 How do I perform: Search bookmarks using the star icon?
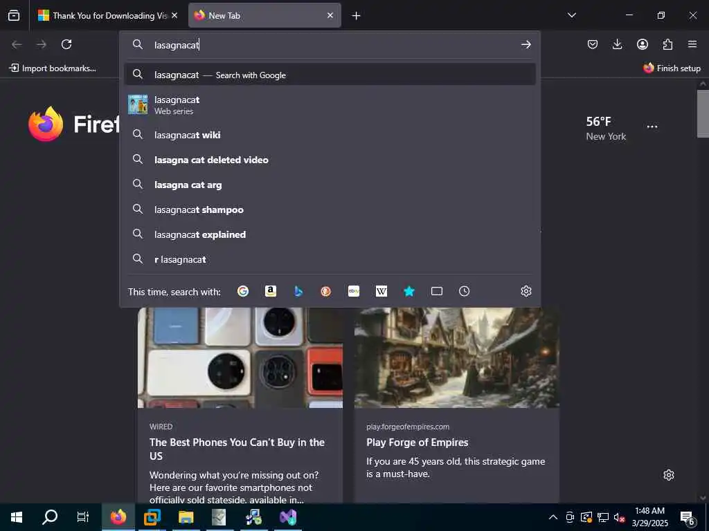(x=409, y=291)
